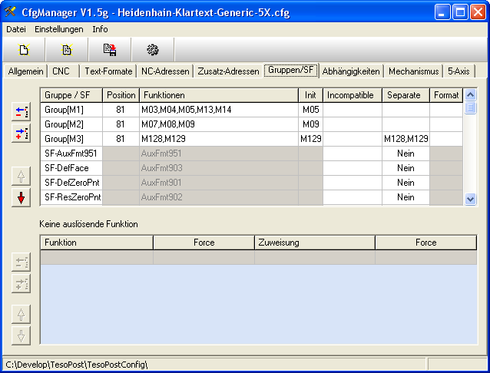Open the 5-Axis tab
The width and height of the screenshot is (490, 373).
click(460, 71)
